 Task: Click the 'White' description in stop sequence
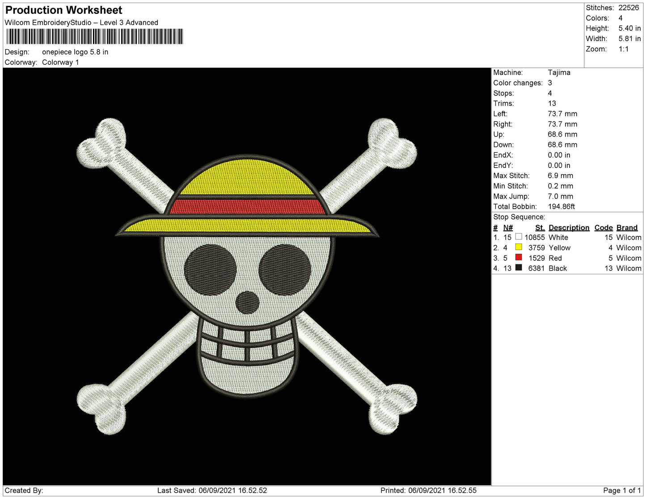pos(558,237)
